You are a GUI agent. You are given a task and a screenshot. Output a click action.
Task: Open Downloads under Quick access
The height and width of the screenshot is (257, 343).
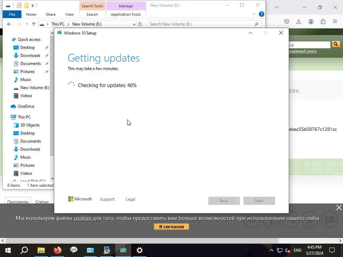[x=30, y=56]
